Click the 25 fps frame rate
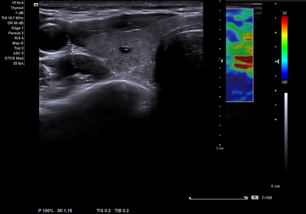This screenshot has width=306, height=214. pos(18,63)
